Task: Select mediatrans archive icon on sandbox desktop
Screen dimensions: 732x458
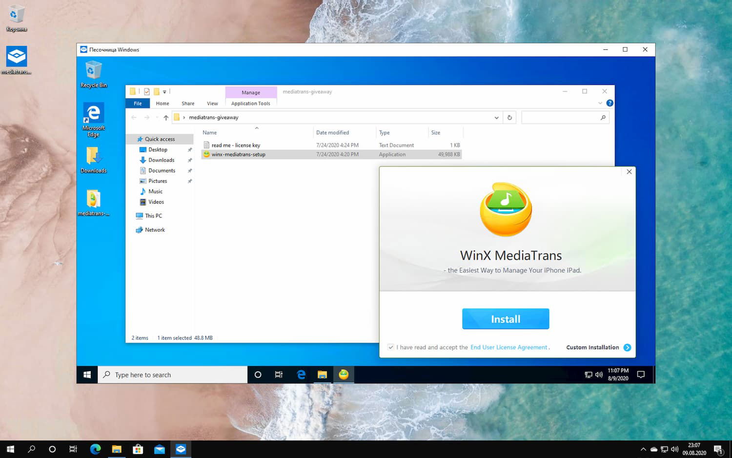Action: pyautogui.click(x=93, y=203)
